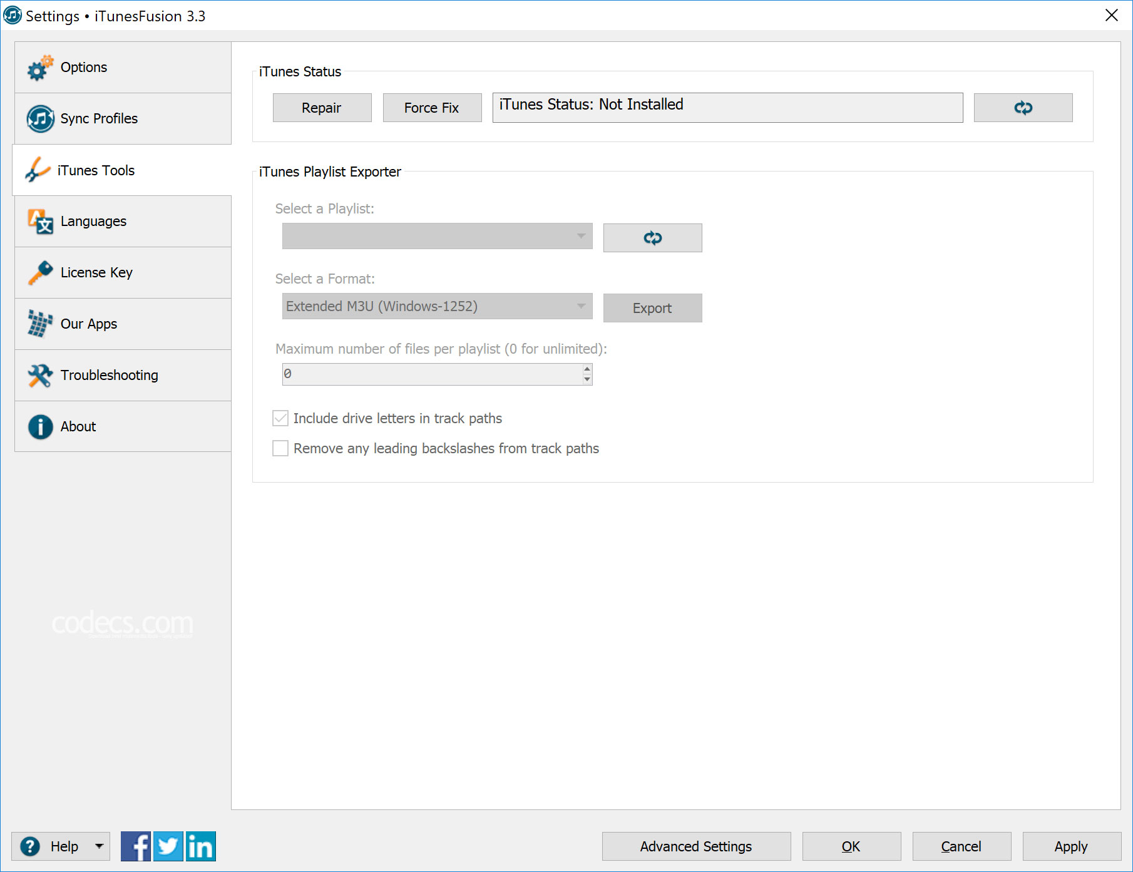Click the 'iTunes Status' group heading
This screenshot has height=872, width=1133.
click(300, 71)
